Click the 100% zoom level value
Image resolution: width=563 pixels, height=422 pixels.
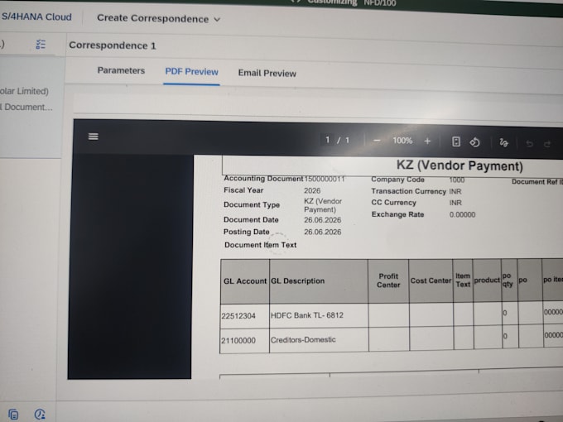point(402,141)
